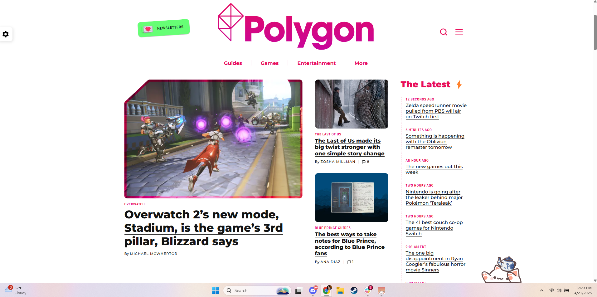Viewport: 597px width, 297px height.
Task: Show hidden system tray icons chevron
Action: tap(542, 290)
